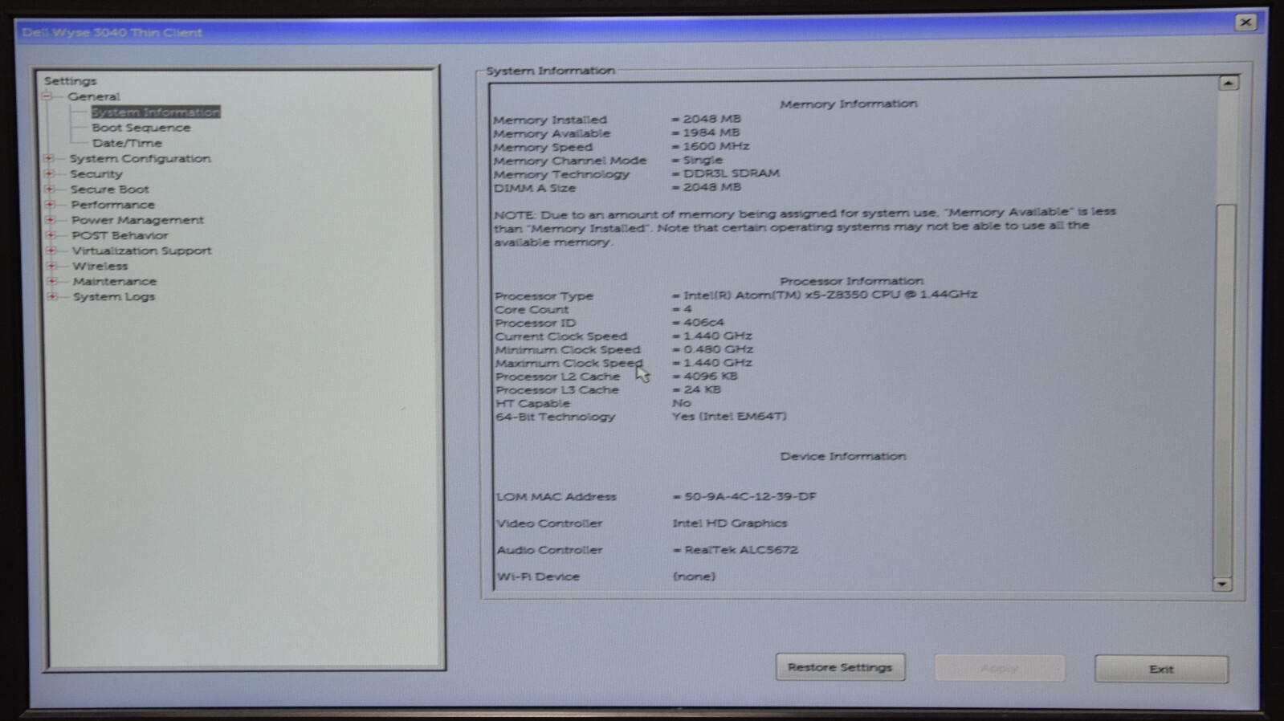Click the DIMM A Size label
The height and width of the screenshot is (721, 1284).
(x=535, y=188)
